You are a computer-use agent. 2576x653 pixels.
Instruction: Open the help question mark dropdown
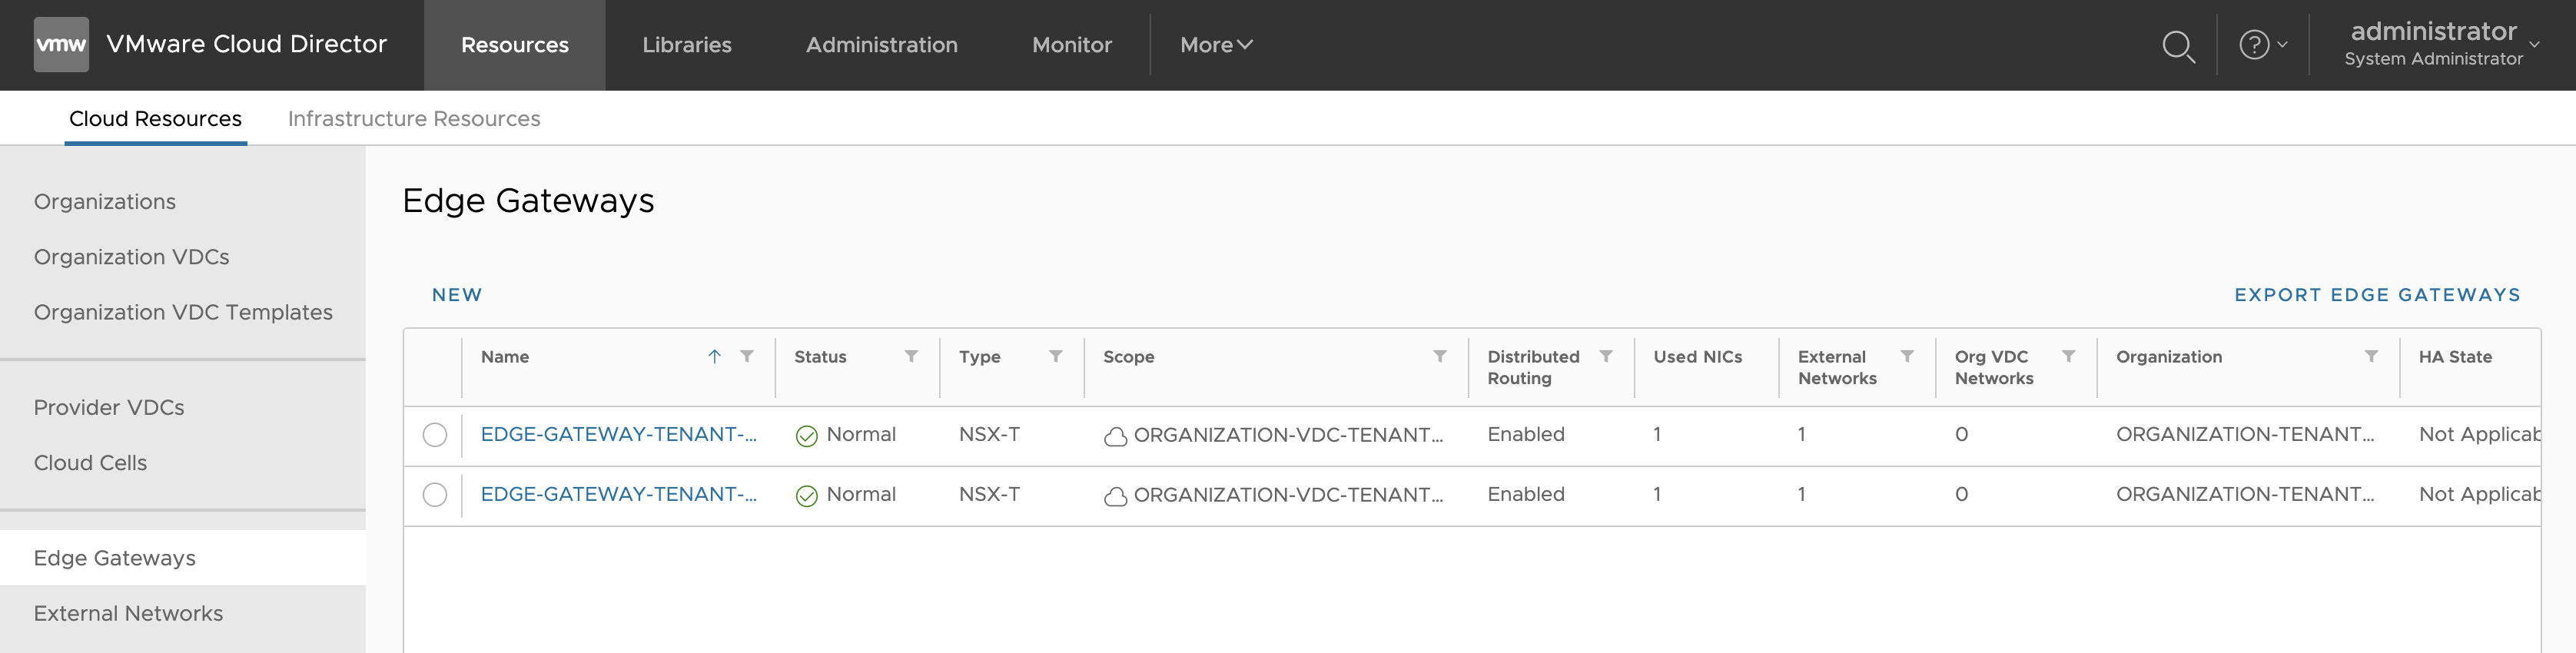[2262, 45]
